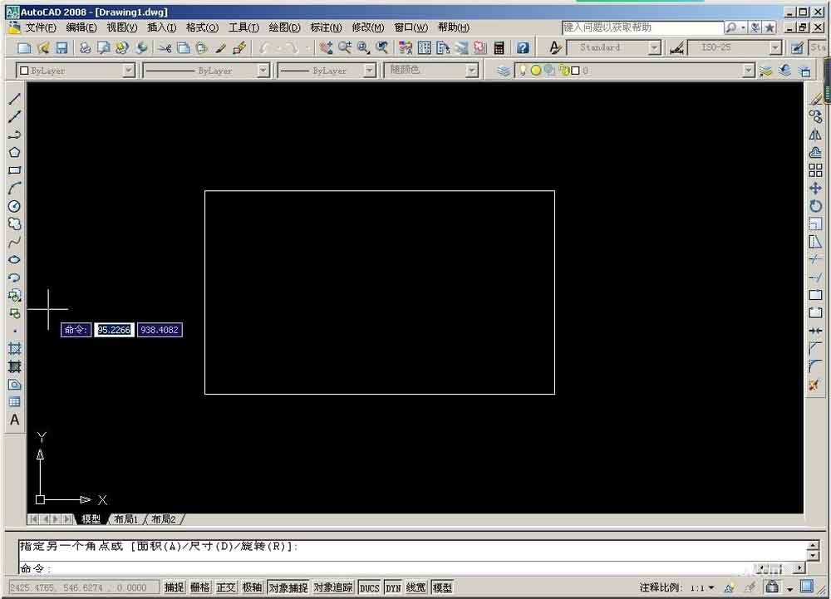Toggle 极轴 polar tracking
This screenshot has height=599, width=831.
[252, 587]
